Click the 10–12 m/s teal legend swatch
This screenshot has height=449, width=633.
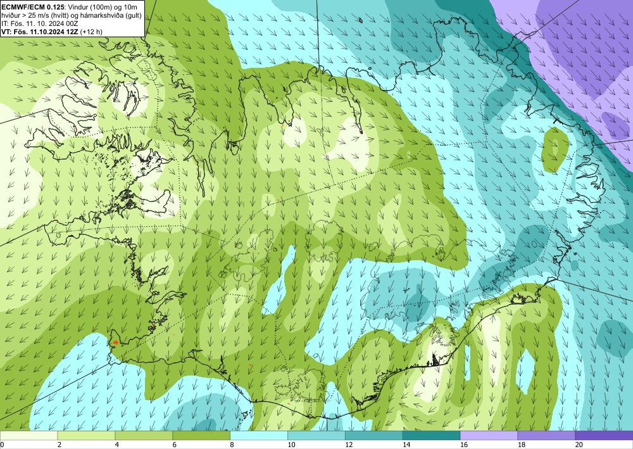pyautogui.click(x=316, y=435)
